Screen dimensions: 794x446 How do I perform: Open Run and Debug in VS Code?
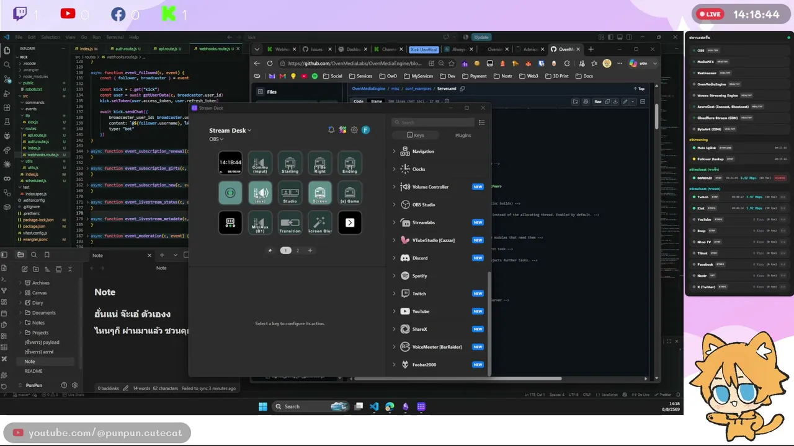(x=7, y=94)
